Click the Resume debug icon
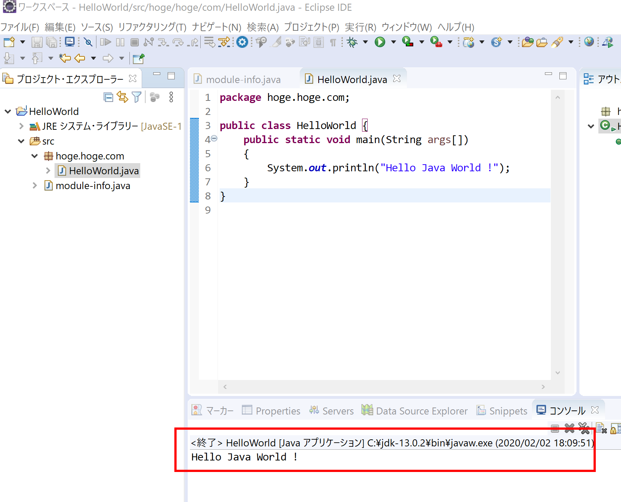621x502 pixels. coord(105,42)
